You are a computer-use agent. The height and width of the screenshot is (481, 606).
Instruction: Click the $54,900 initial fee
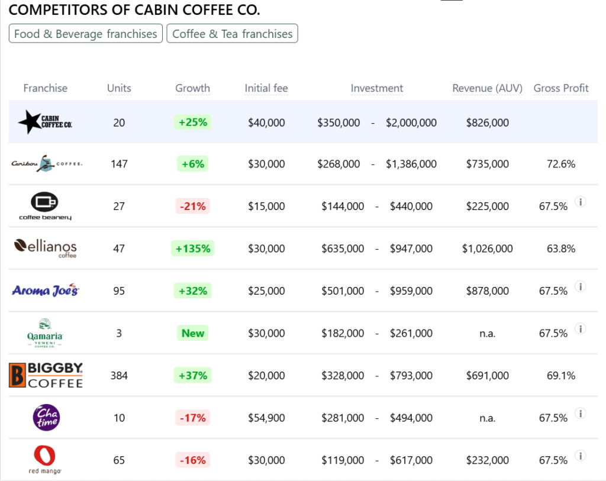[x=266, y=418]
